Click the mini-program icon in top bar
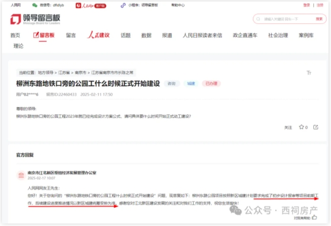The image size is (331, 226). (x=123, y=5)
